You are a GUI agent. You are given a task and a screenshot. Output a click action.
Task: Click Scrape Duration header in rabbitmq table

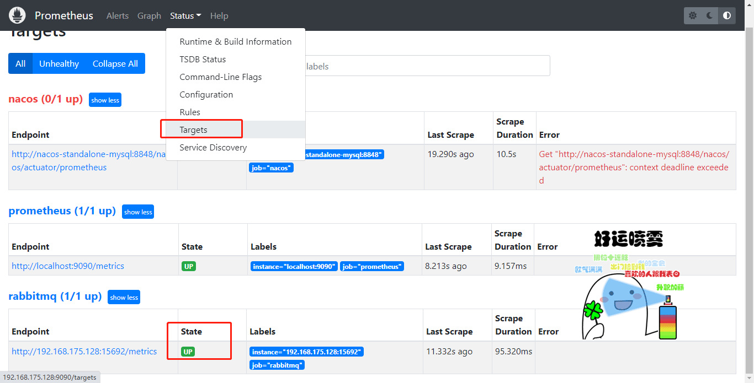[x=514, y=325]
